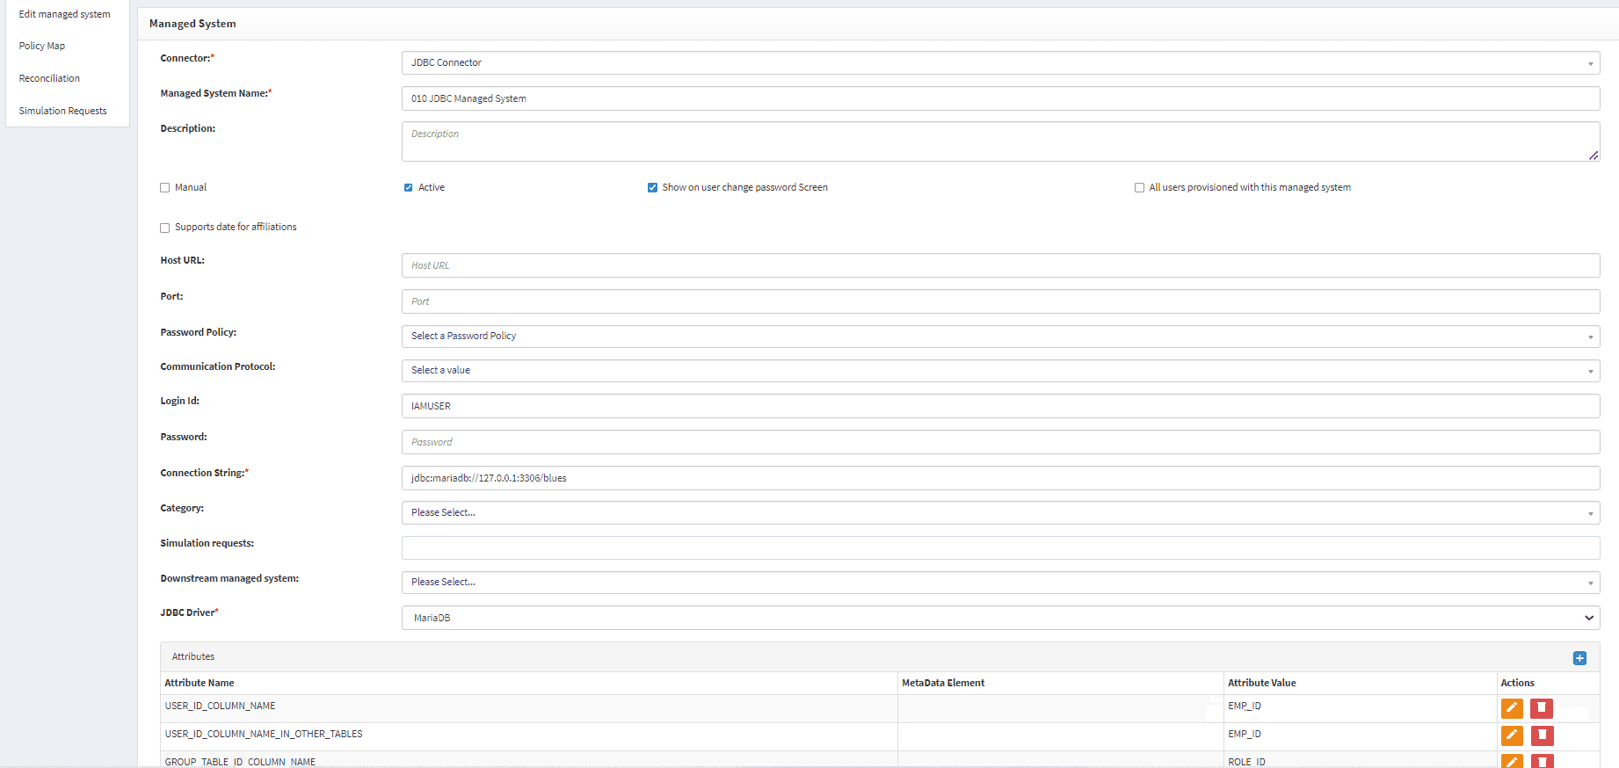Delete the USER_ID_COLUMN_NAME_IN_OTHER_TABLES attribute
Image resolution: width=1619 pixels, height=768 pixels.
point(1542,735)
